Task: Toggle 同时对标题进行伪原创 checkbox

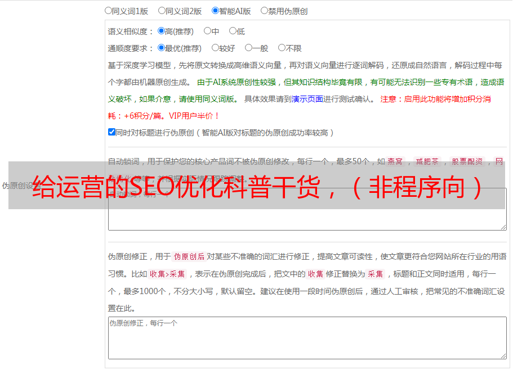Action: coord(111,132)
